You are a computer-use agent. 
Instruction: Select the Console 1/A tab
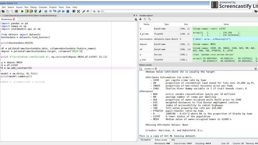point(149,68)
